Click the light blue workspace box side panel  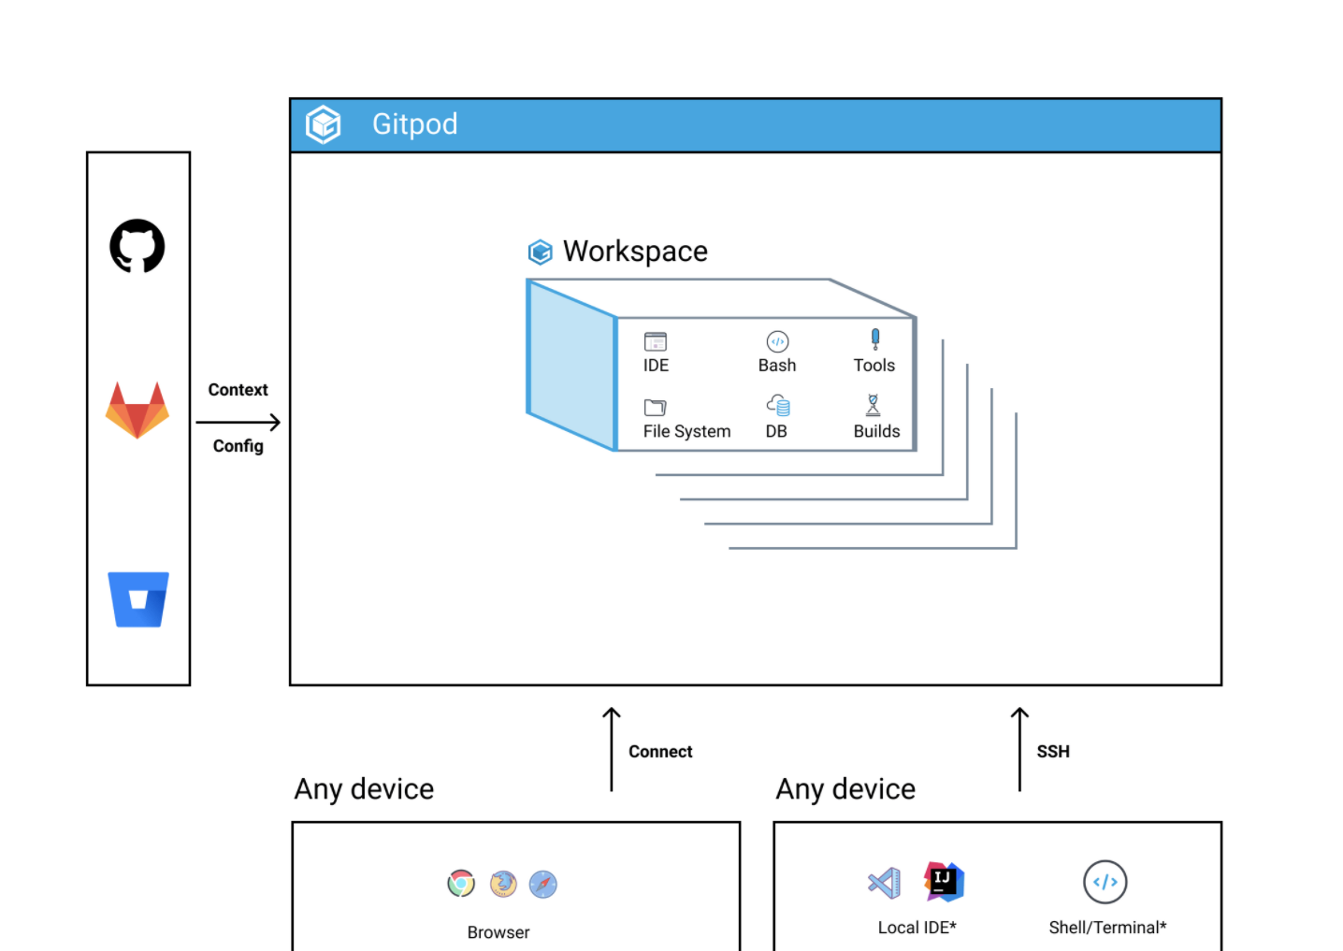coord(571,367)
